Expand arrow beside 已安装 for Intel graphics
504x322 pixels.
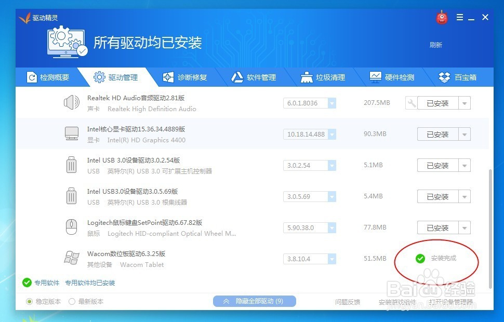[x=465, y=135]
